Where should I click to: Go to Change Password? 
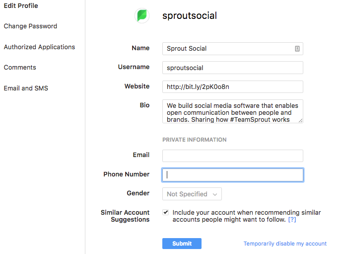coord(30,26)
